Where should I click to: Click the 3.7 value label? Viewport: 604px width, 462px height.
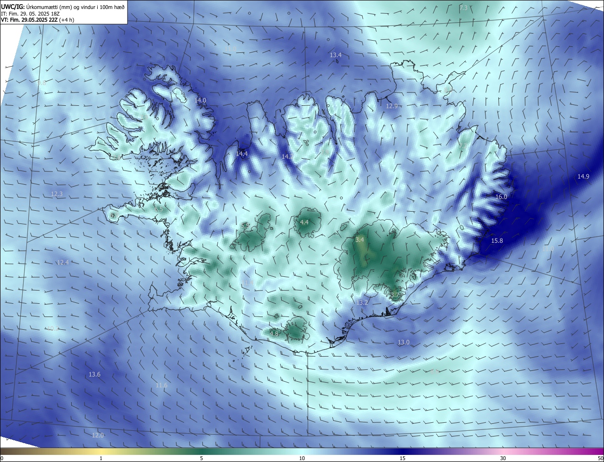395,295
